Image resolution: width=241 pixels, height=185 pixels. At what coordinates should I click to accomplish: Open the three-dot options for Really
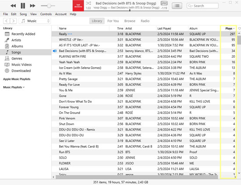[70, 34]
